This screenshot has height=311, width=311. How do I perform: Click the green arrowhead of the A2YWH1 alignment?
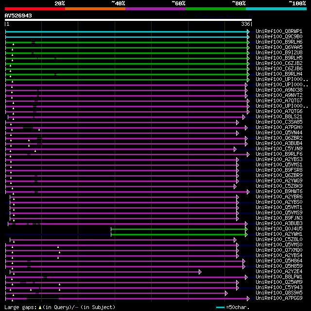[246, 235]
